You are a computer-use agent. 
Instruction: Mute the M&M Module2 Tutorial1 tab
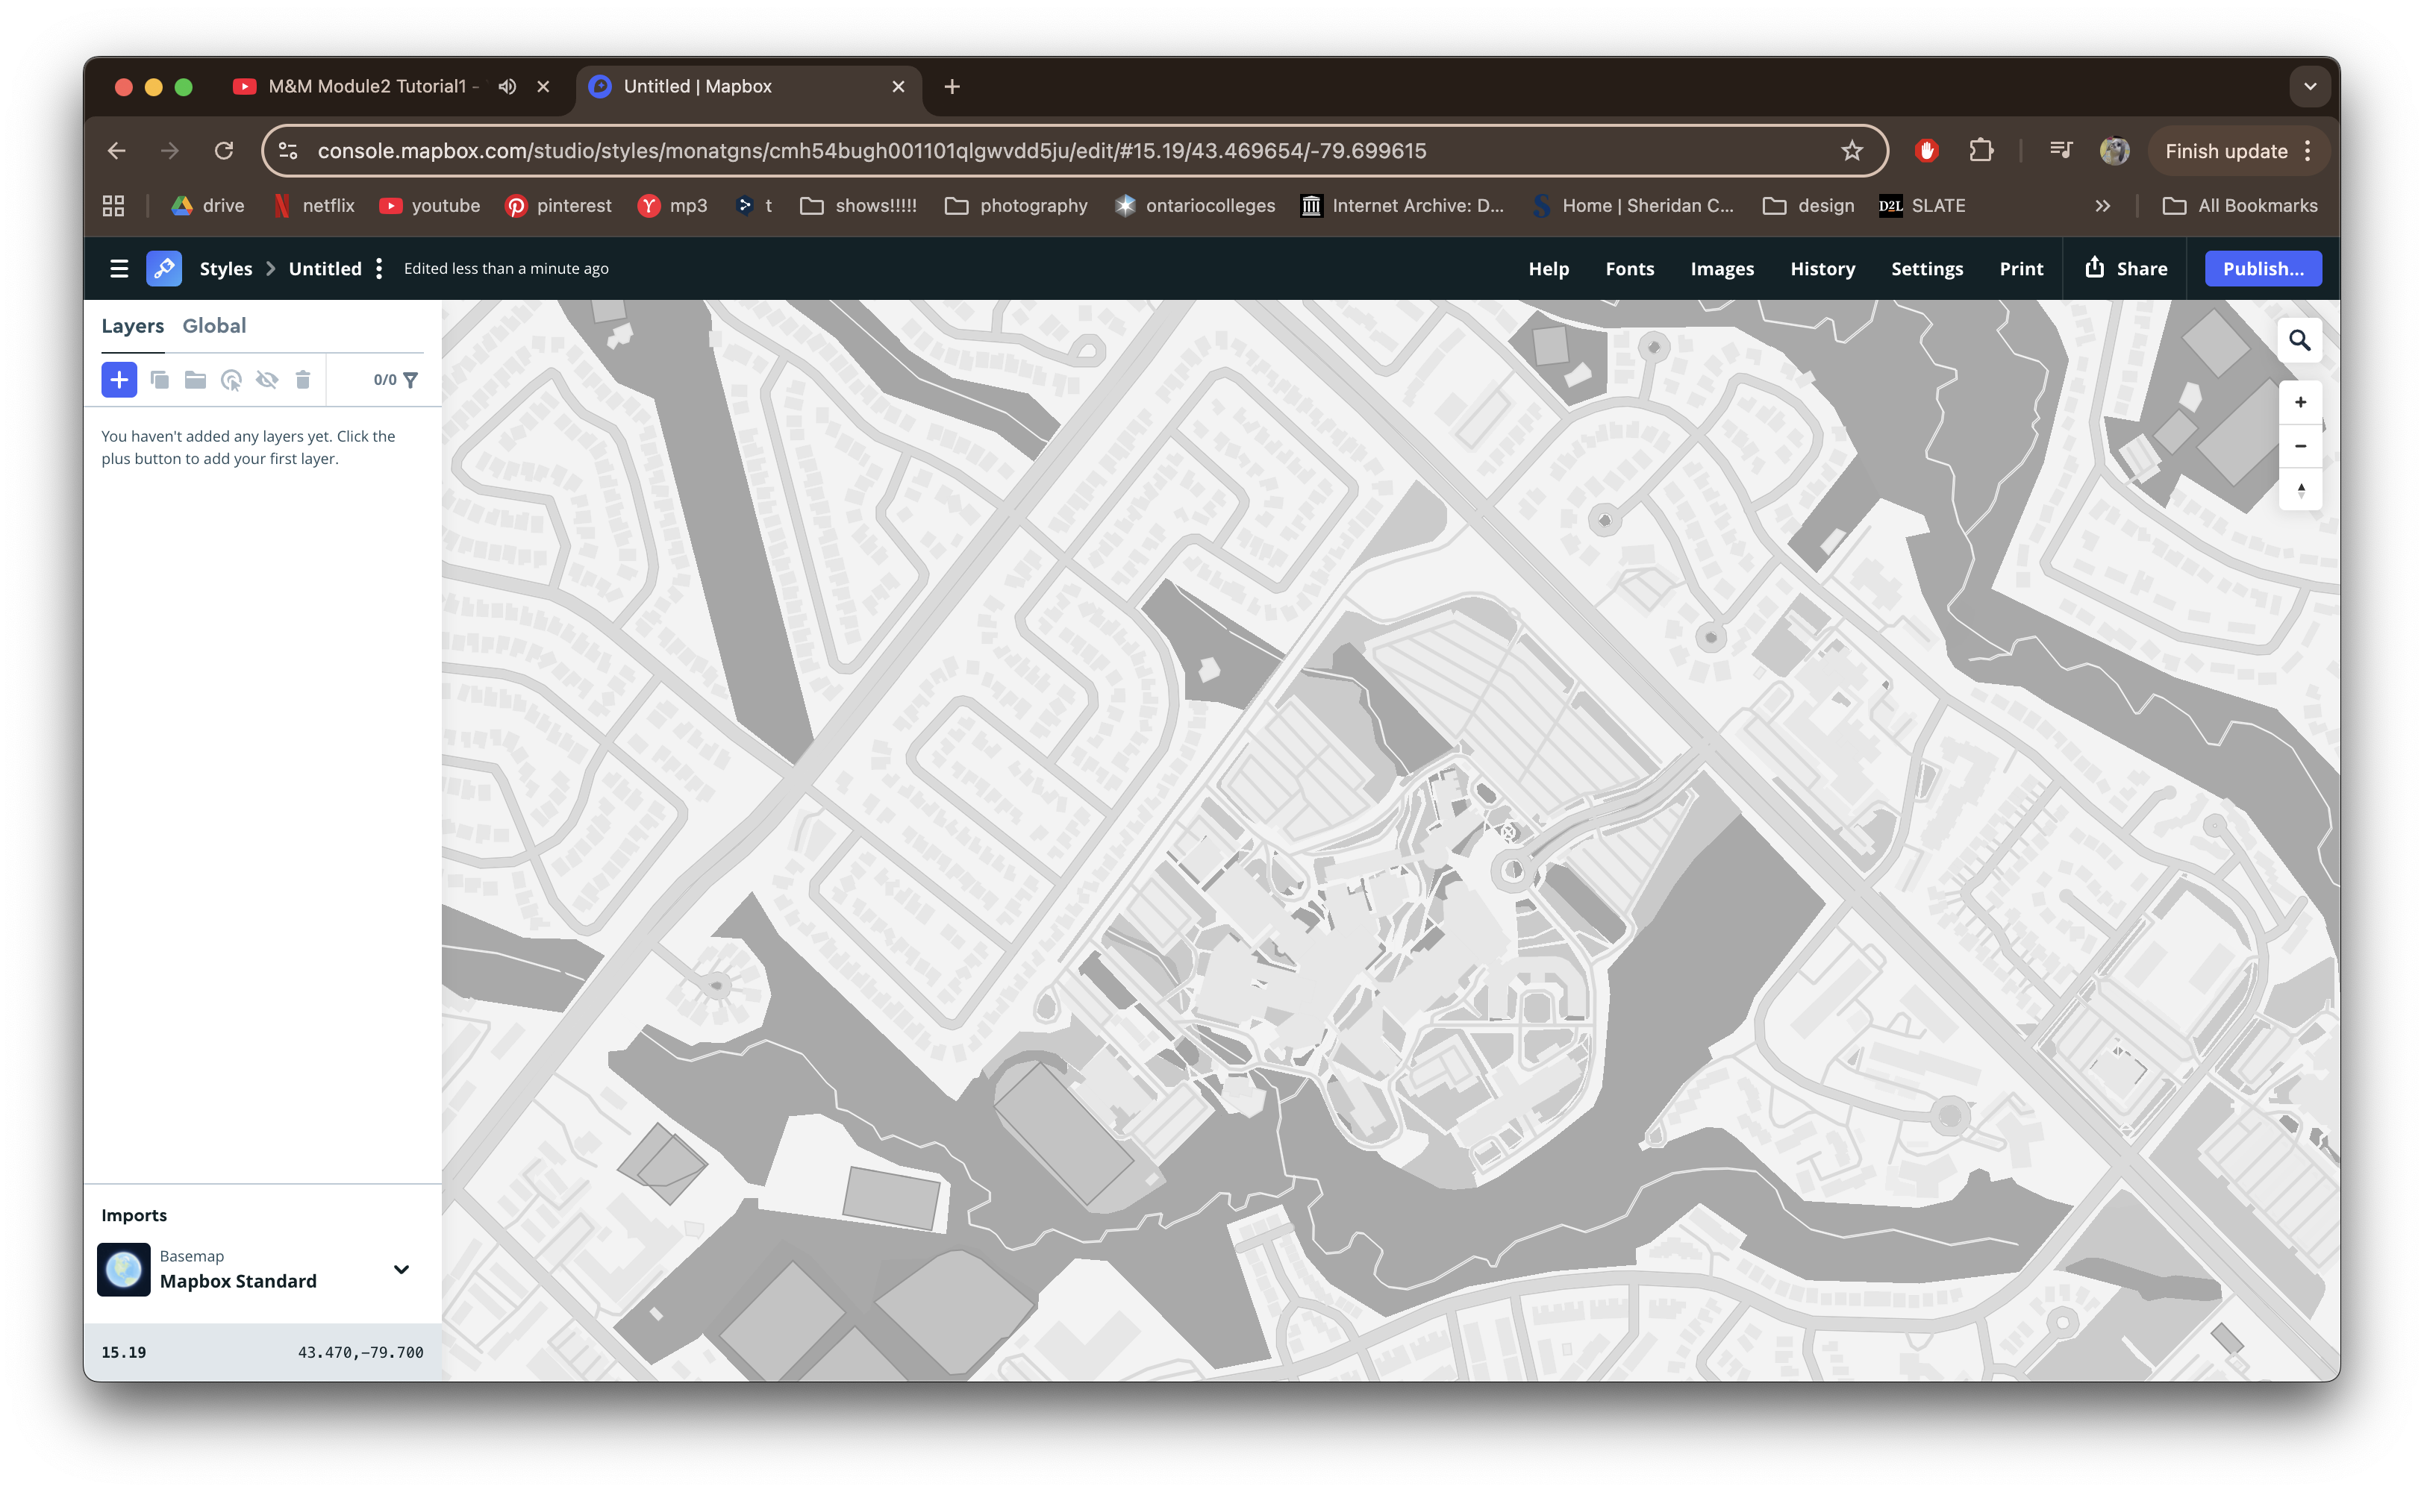click(507, 87)
